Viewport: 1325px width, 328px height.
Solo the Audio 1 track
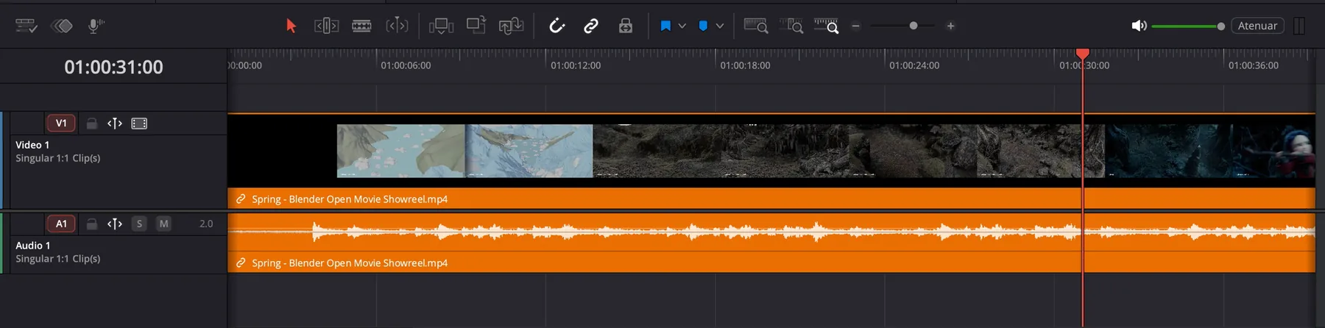click(x=139, y=224)
